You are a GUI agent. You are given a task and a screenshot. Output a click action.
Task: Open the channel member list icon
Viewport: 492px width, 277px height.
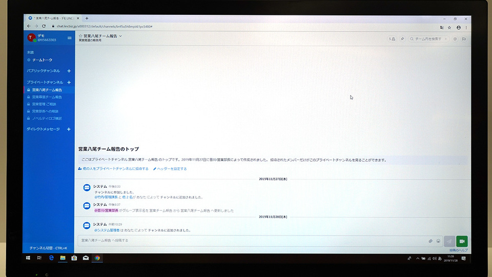click(x=392, y=39)
